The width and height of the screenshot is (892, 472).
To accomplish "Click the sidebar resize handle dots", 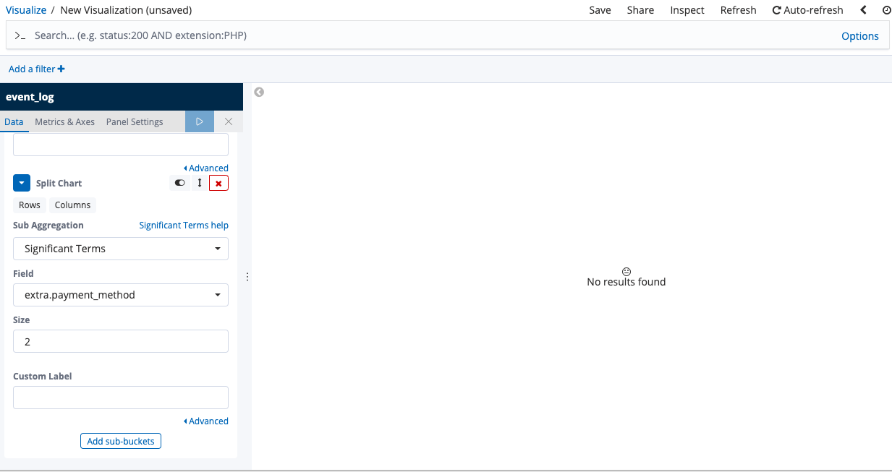I will pos(247,277).
